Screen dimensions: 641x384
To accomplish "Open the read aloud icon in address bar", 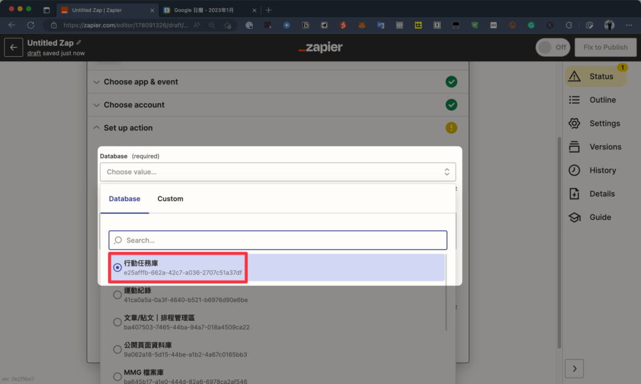I will 197,25.
